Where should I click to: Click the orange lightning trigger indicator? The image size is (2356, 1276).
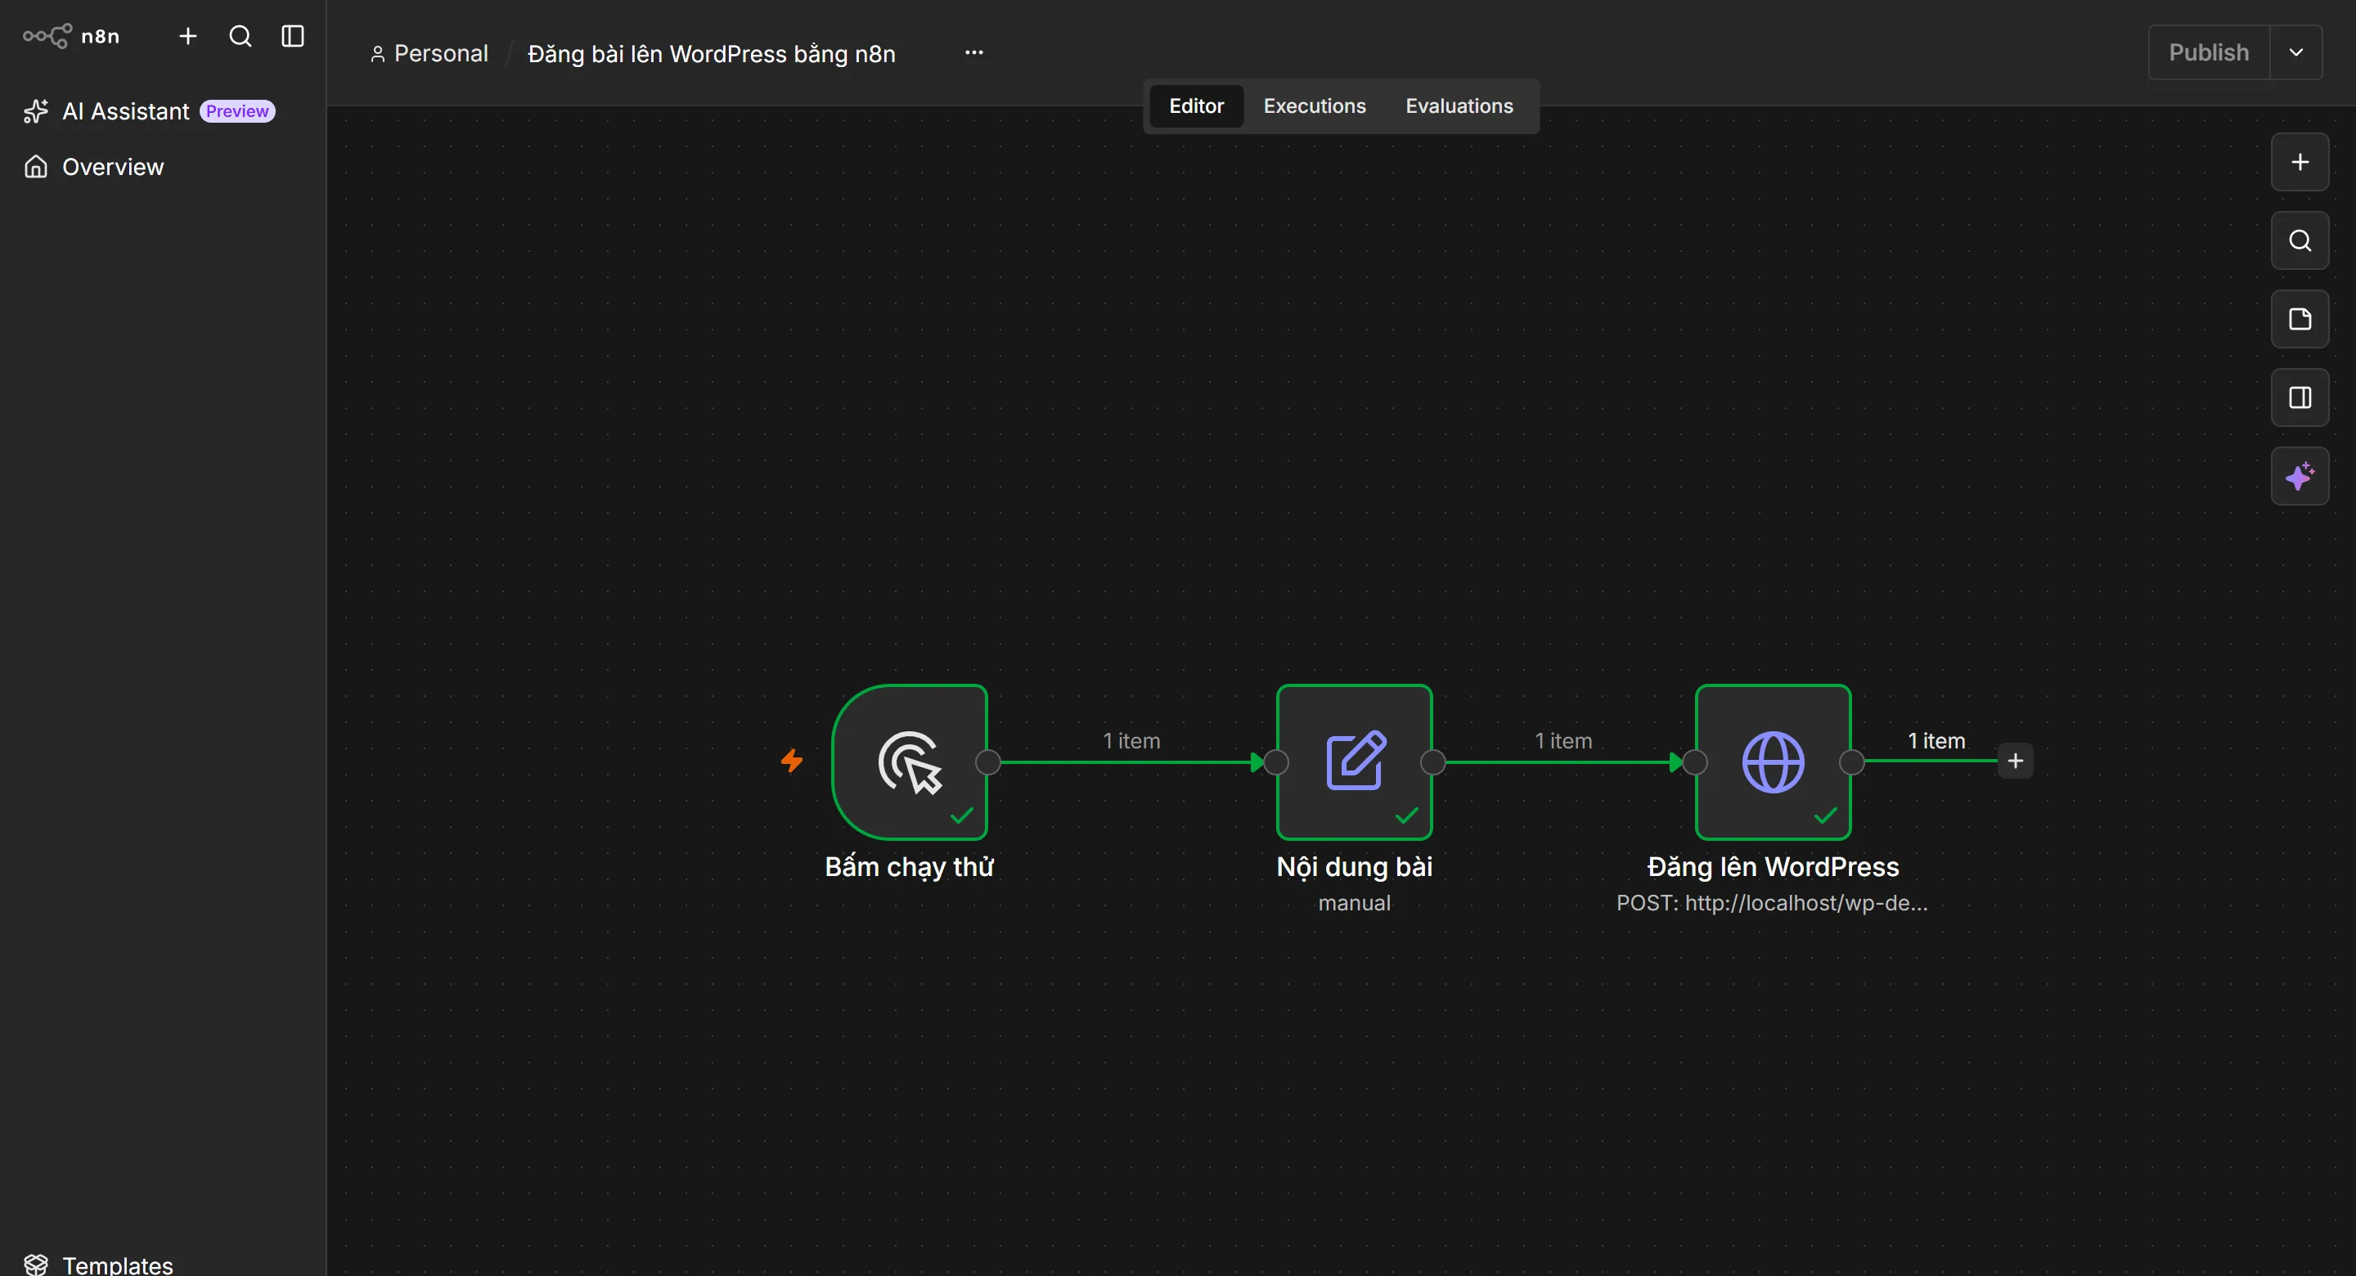click(792, 761)
